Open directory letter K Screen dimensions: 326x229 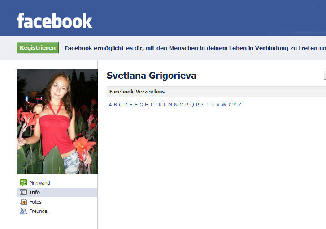tap(160, 105)
